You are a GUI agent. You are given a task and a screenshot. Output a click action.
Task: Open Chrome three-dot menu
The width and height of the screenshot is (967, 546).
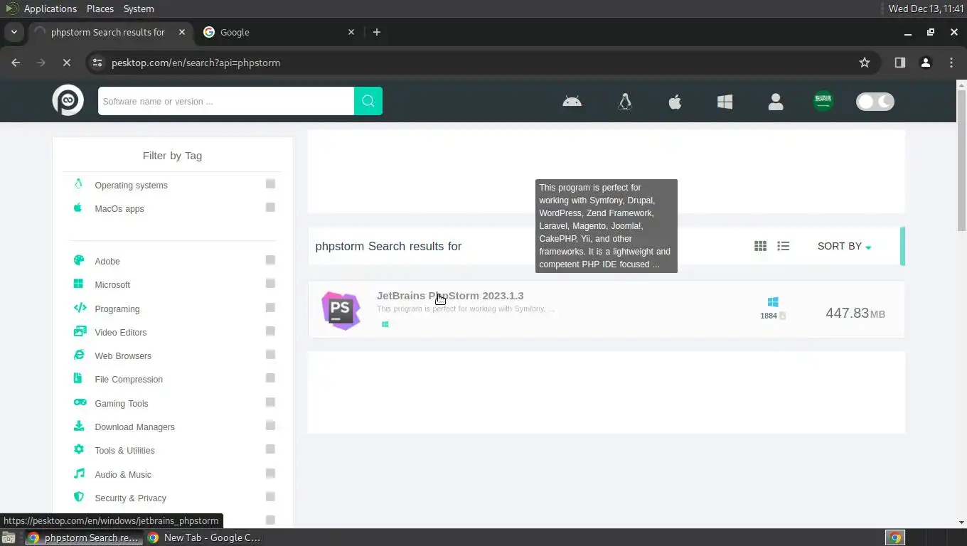[951, 63]
